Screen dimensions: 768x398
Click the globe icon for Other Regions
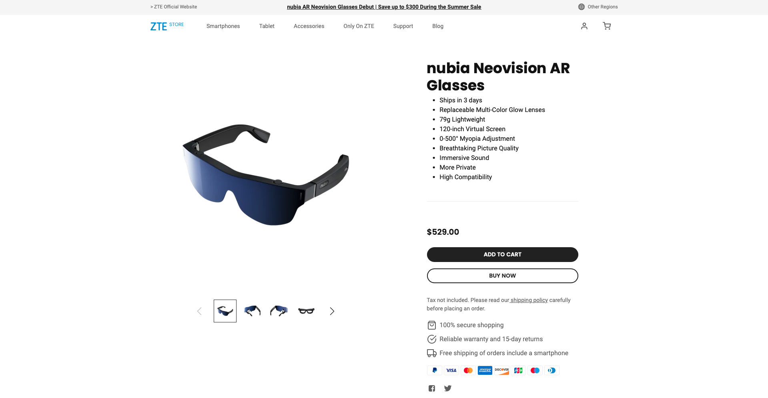[581, 7]
